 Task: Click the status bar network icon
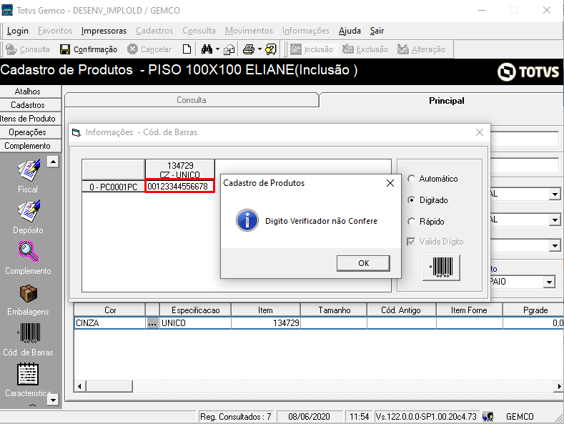tap(488, 417)
